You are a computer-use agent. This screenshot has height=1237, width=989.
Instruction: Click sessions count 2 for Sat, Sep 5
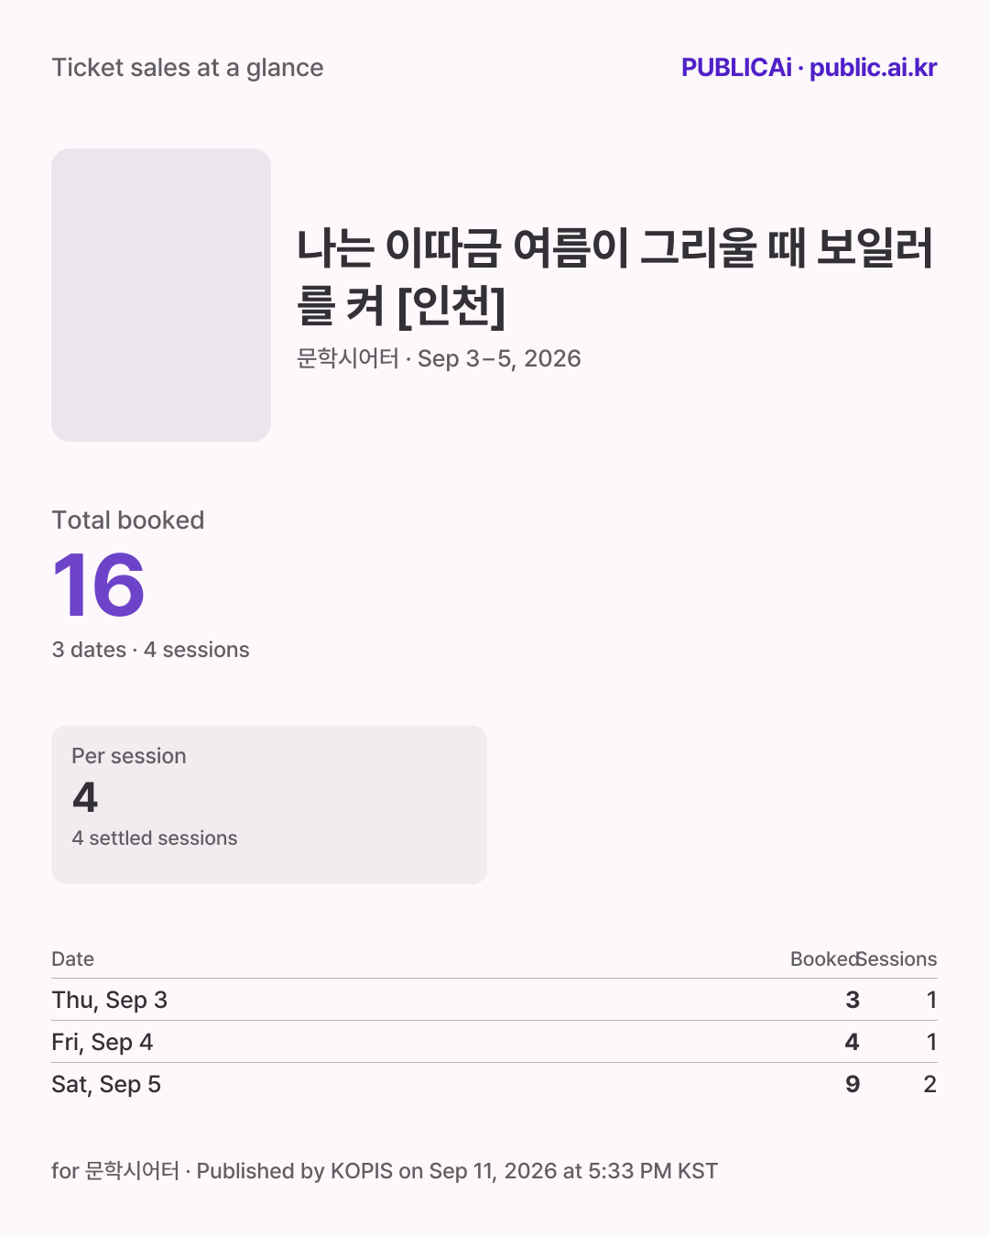click(x=930, y=1084)
